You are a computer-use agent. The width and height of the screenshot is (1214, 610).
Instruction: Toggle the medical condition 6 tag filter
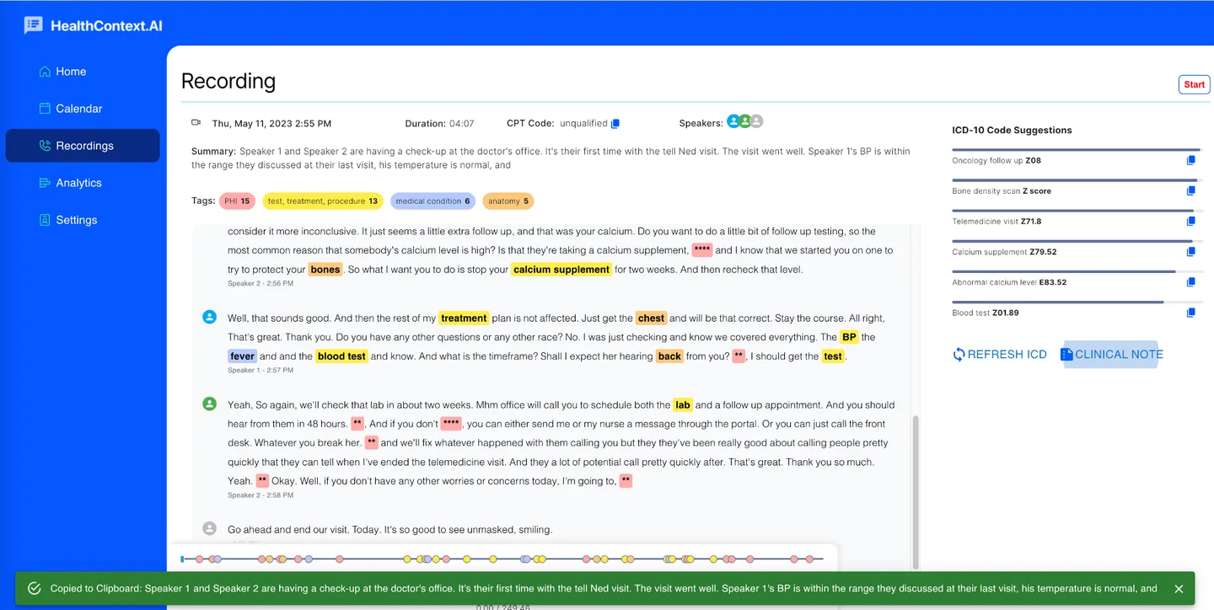(x=432, y=201)
